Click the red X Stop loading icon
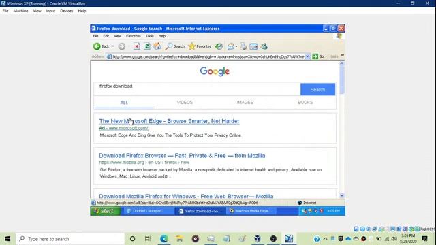 click(136, 46)
